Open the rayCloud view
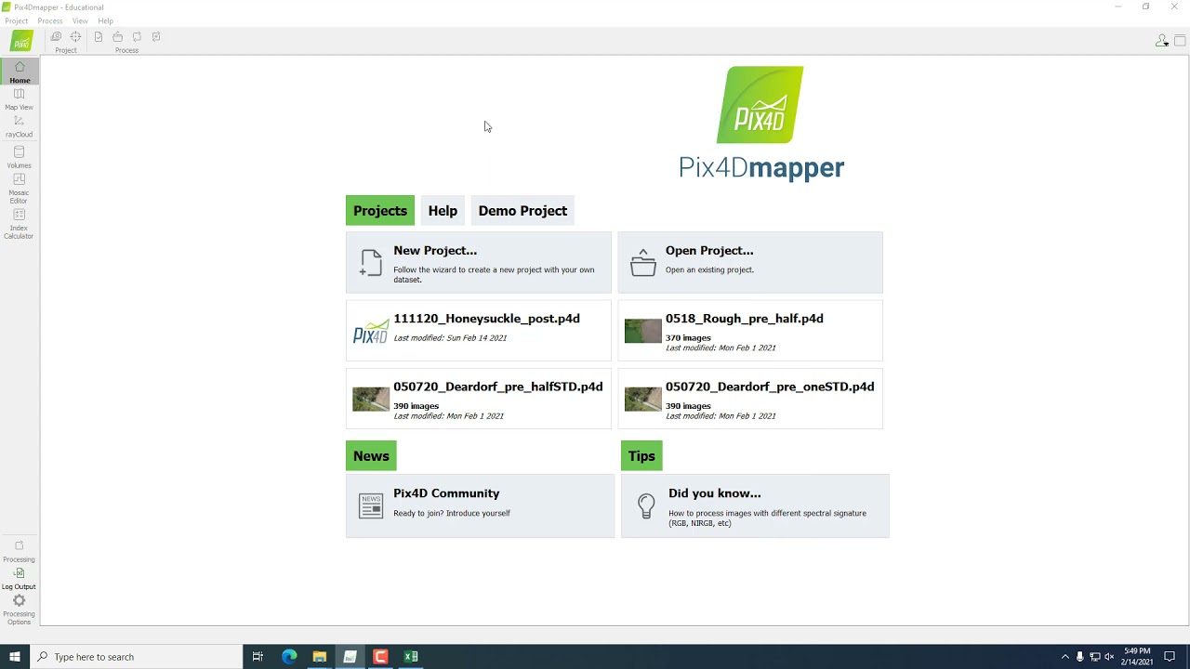This screenshot has height=669, width=1190. [x=19, y=126]
